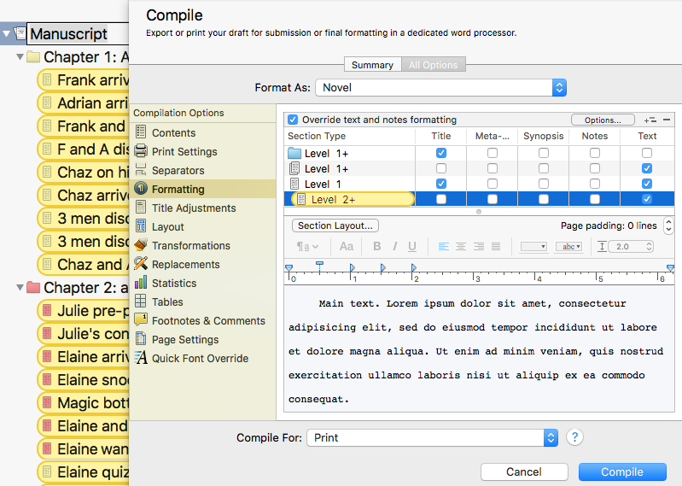Enable Synopsis for the Level 1 row

pyautogui.click(x=544, y=184)
